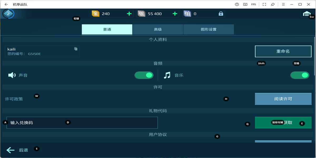Click the plus icon next to silver currency
This screenshot has width=316, height=158.
click(174, 13)
